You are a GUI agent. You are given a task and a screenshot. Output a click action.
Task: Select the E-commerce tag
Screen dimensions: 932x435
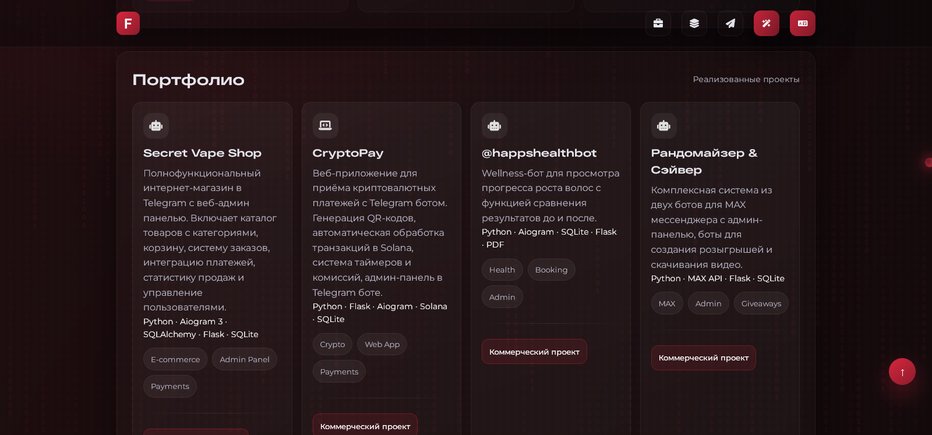pos(175,359)
